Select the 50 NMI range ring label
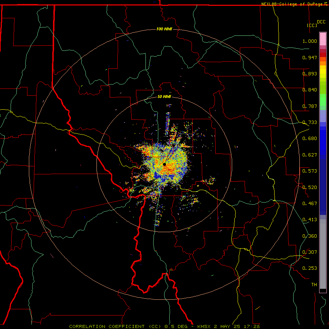The image size is (329, 329). coord(164,97)
